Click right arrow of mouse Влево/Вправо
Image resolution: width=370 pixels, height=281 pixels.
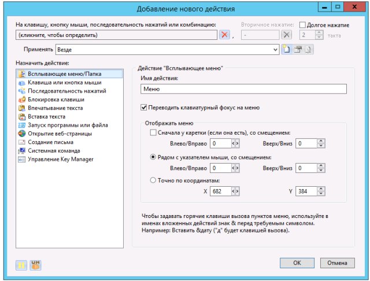(238, 168)
